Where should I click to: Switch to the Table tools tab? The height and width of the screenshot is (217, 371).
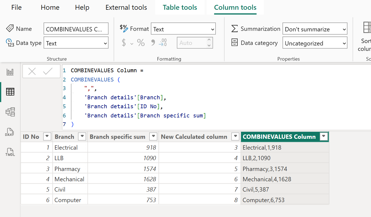(x=180, y=7)
